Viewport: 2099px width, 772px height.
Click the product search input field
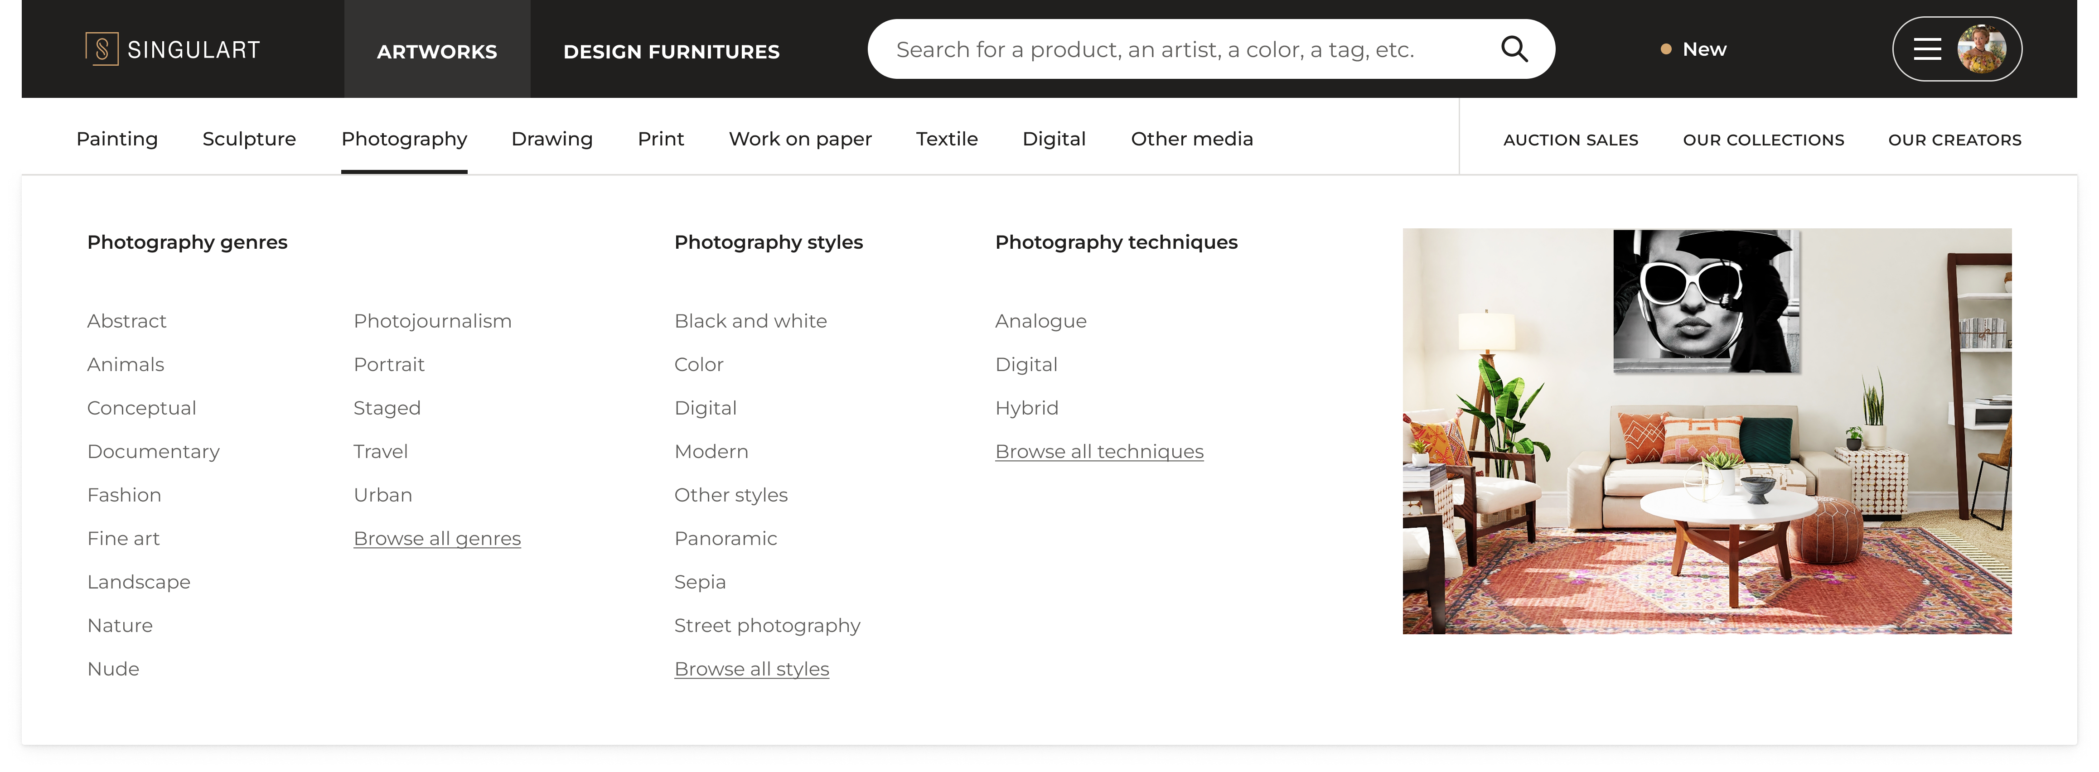click(1181, 50)
